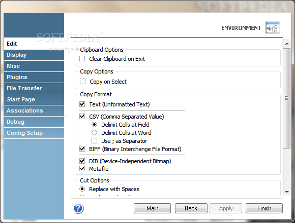Switch to Debug settings
This screenshot has height=223, width=295.
(x=34, y=122)
